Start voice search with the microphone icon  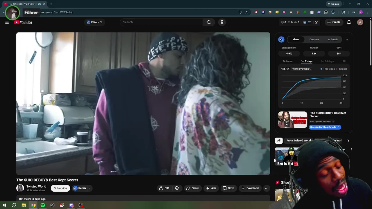click(x=222, y=22)
